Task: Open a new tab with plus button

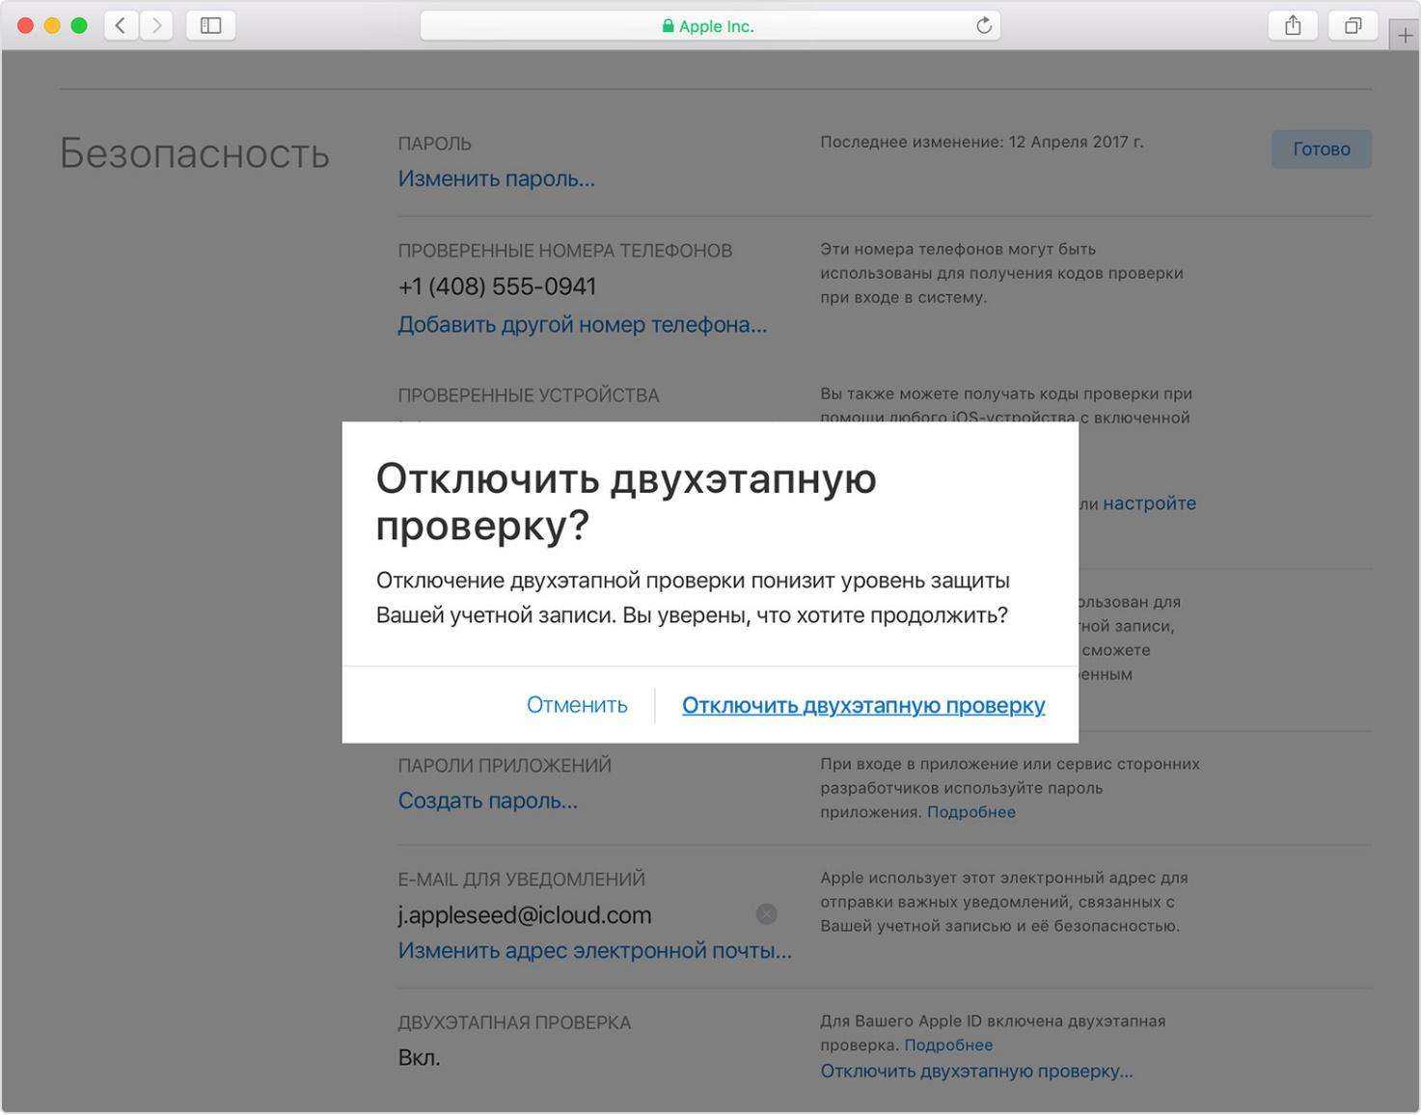Action: coord(1405,36)
